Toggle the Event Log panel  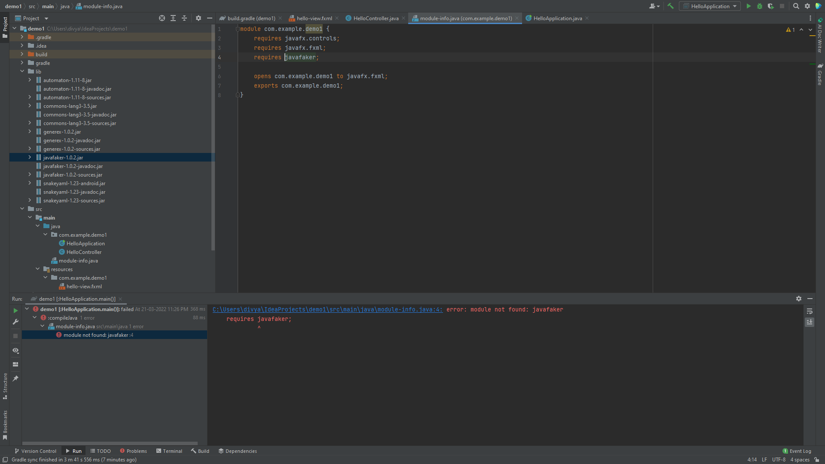click(798, 450)
